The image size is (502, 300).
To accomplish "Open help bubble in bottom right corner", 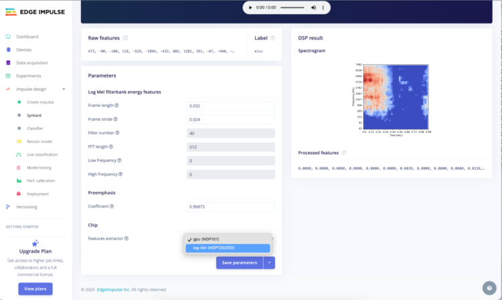I will pos(488,288).
